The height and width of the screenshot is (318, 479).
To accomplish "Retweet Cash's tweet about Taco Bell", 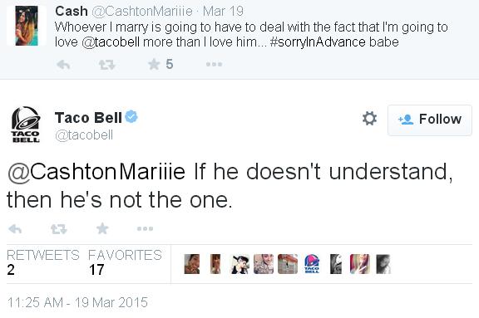I will (x=106, y=65).
